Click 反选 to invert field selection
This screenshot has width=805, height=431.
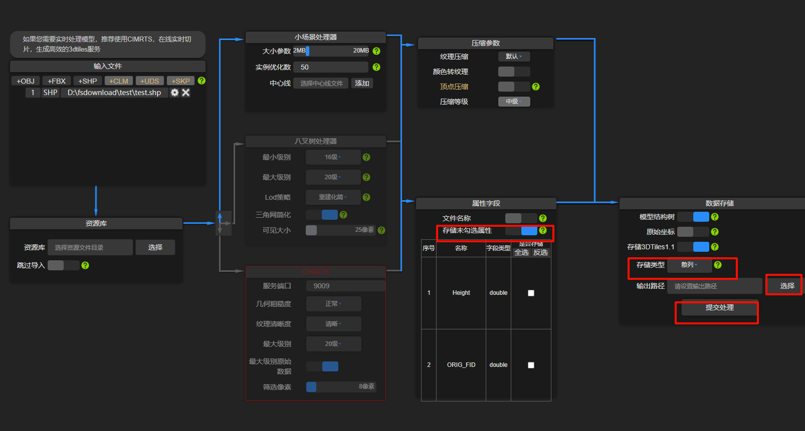coord(541,252)
